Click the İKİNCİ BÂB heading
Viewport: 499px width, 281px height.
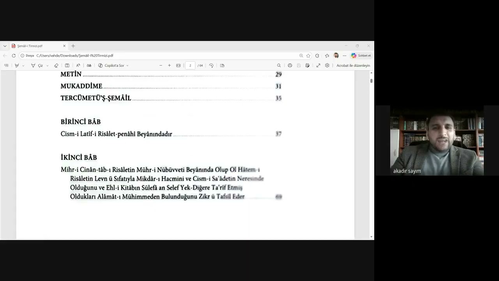[79, 157]
